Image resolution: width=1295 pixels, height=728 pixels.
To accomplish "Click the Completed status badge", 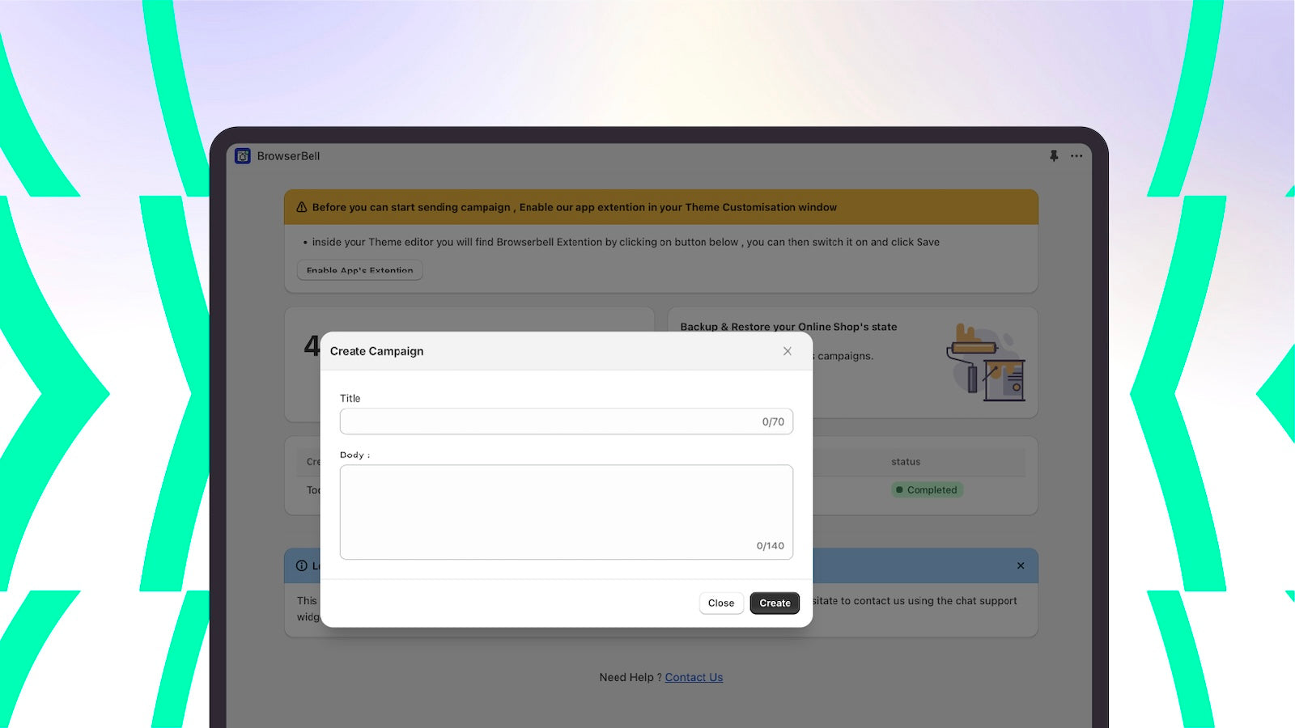I will coord(928,490).
